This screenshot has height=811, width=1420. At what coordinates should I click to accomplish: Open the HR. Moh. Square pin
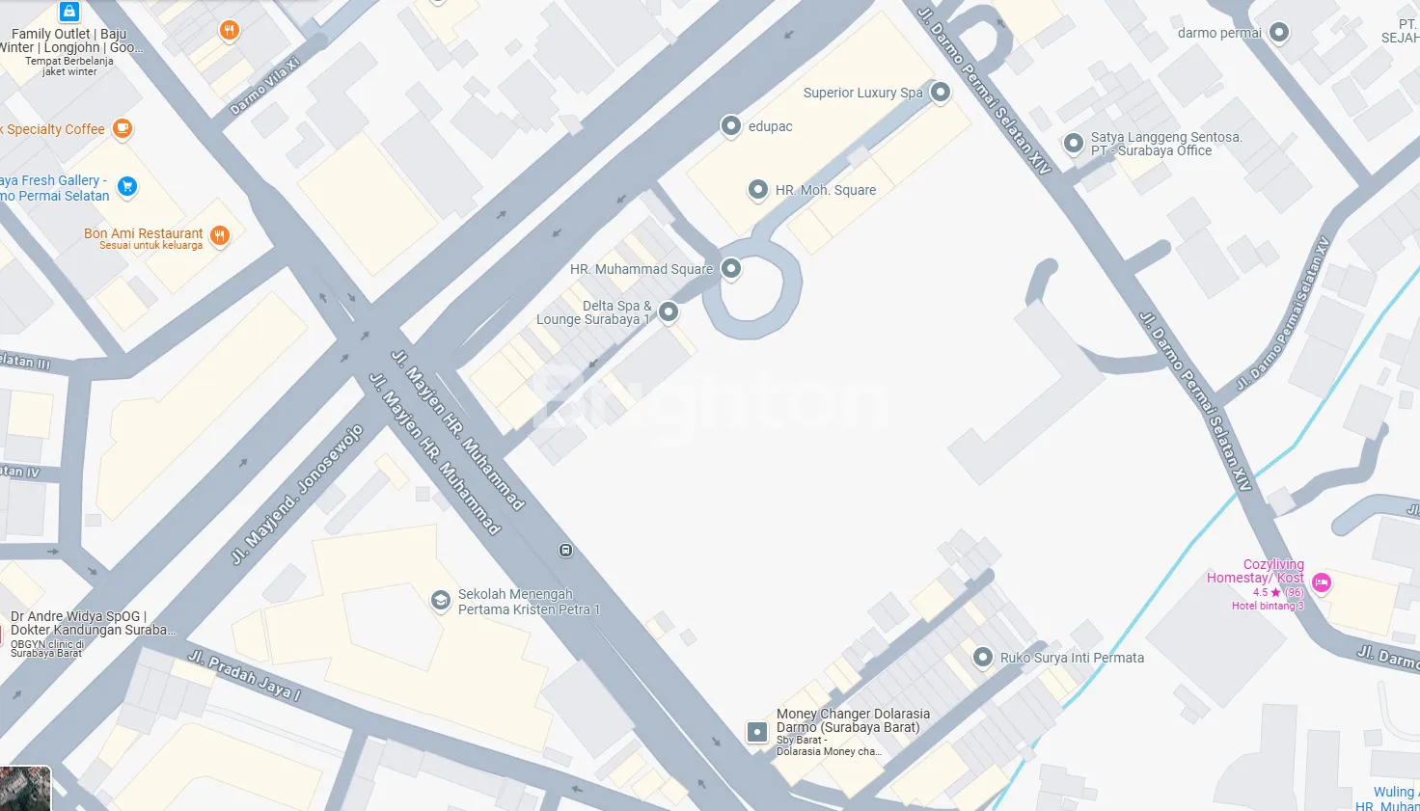click(x=758, y=190)
